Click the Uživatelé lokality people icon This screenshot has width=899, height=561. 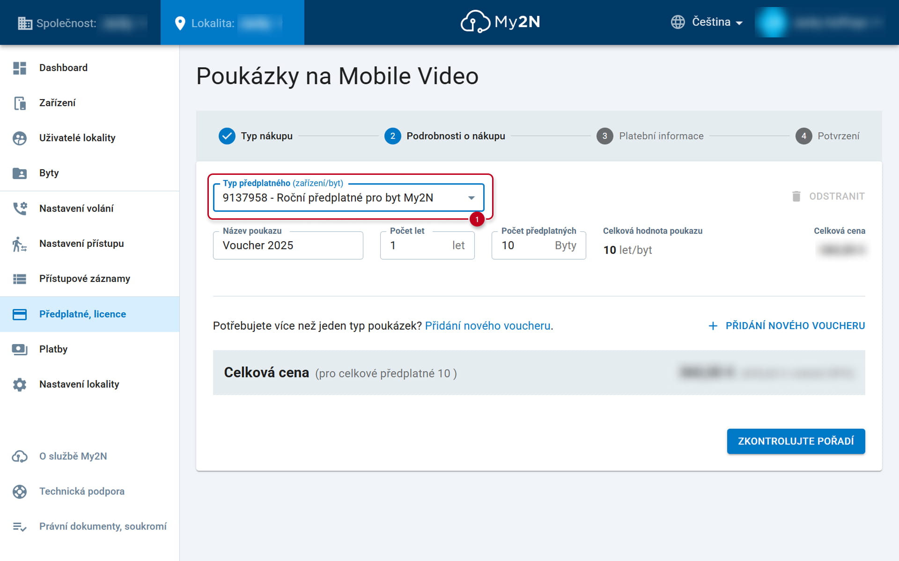pyautogui.click(x=20, y=138)
